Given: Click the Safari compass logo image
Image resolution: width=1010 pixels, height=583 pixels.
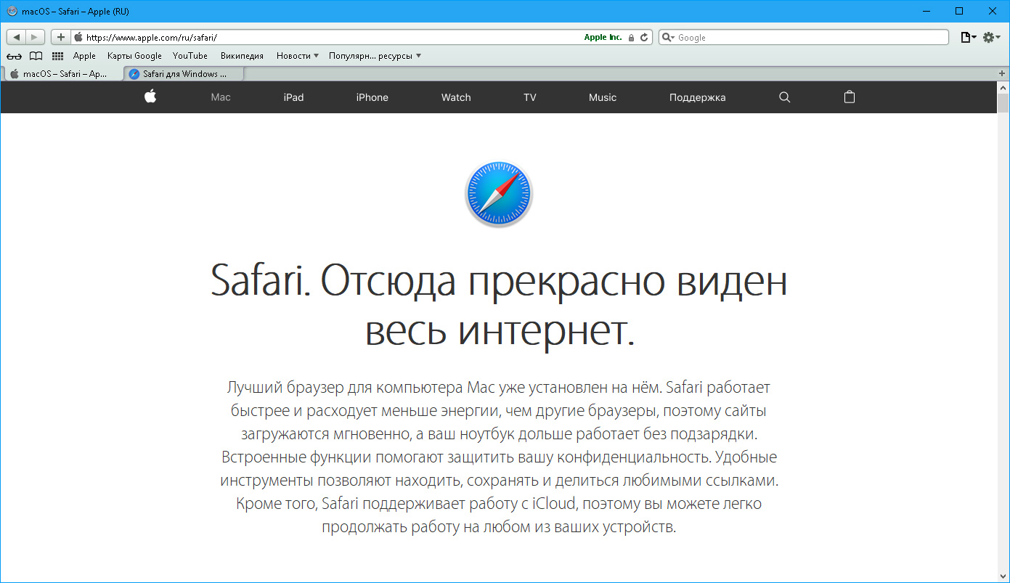Looking at the screenshot, I should click(498, 194).
